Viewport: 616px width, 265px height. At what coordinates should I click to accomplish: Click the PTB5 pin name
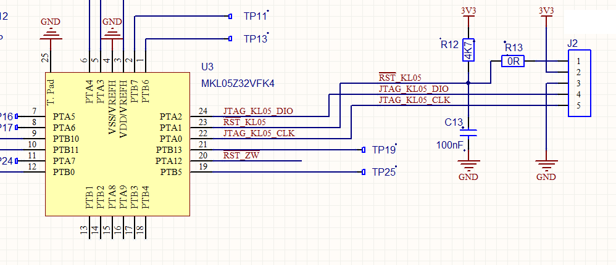click(x=172, y=172)
